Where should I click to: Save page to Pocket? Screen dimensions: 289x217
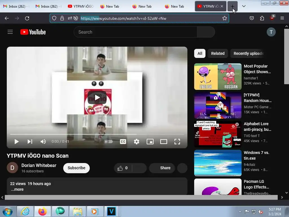click(x=251, y=18)
